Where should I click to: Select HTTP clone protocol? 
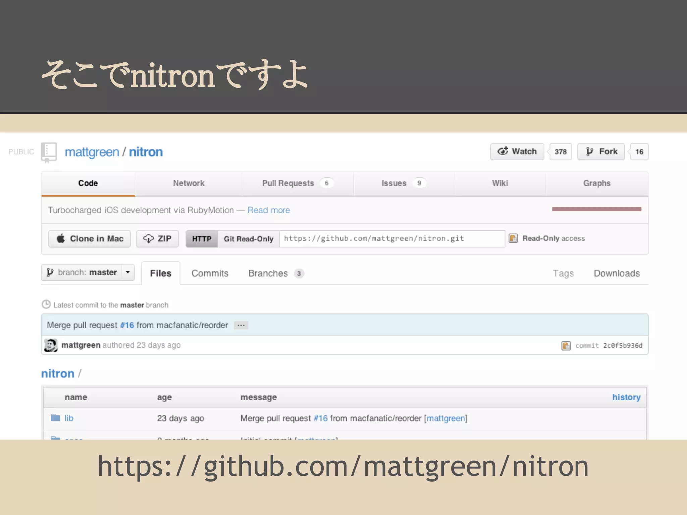202,239
